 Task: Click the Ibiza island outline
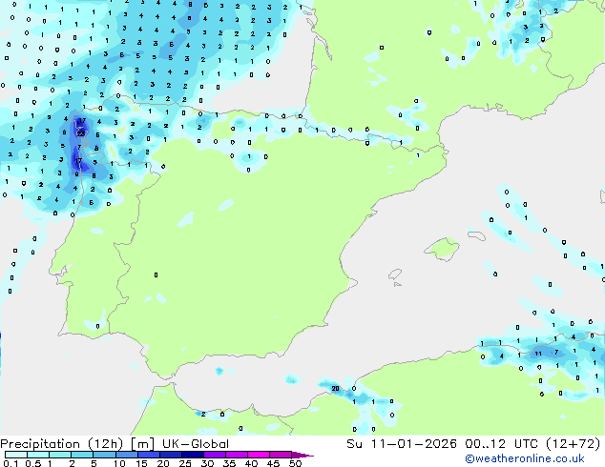395,275
